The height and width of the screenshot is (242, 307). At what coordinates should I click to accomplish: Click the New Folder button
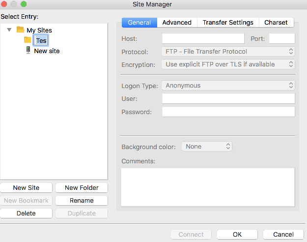[82, 187]
